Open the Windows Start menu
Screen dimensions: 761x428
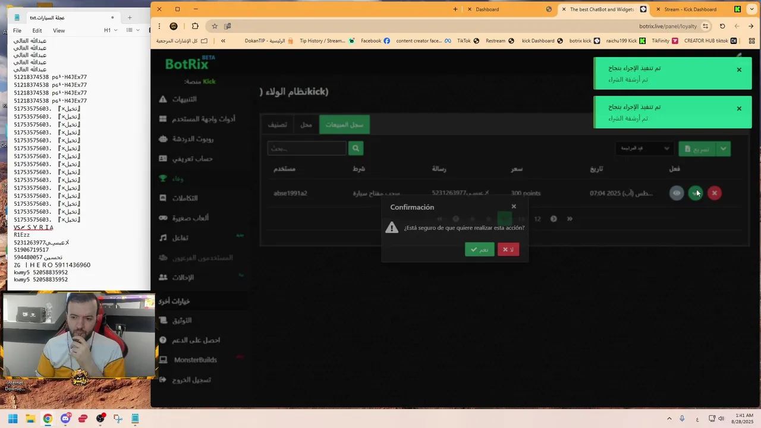click(x=12, y=418)
